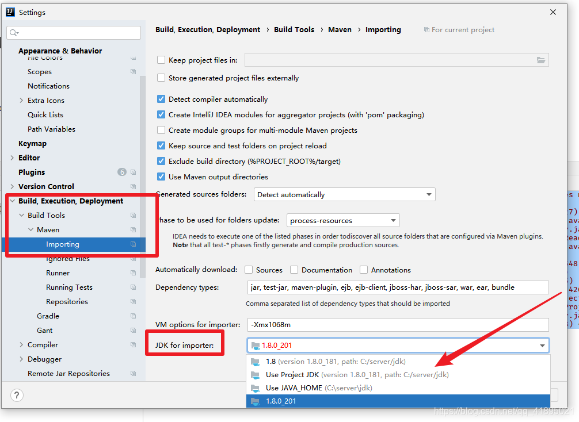Check automatic download of Documentation
This screenshot has width=579, height=422.
pos(294,270)
